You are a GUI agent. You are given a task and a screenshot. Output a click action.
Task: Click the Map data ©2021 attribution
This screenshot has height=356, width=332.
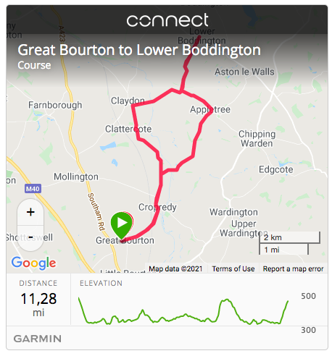coord(175,268)
